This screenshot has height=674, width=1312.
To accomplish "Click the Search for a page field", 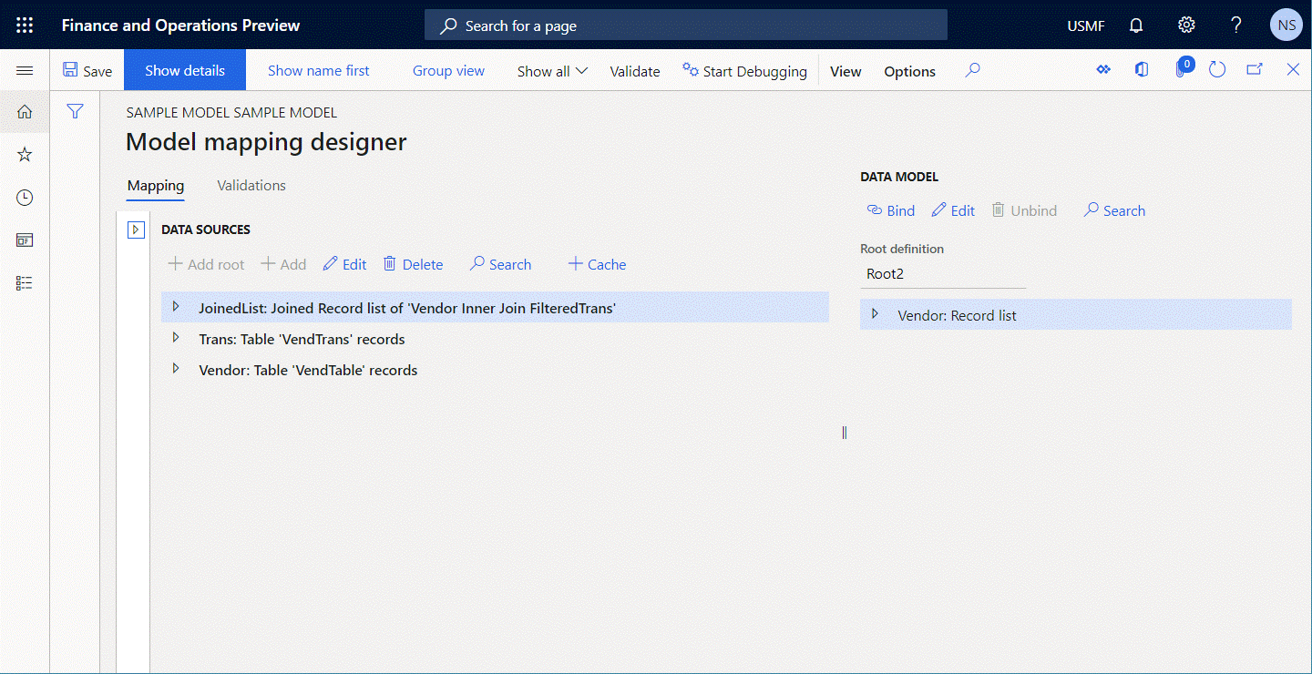I will click(x=685, y=25).
